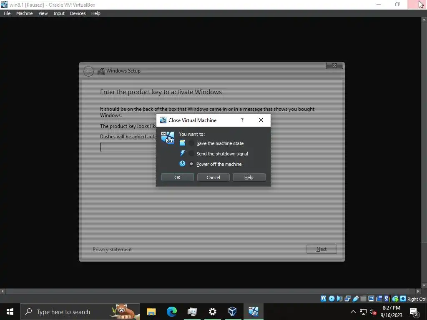
Task: Open the notification center icon
Action: [414, 312]
